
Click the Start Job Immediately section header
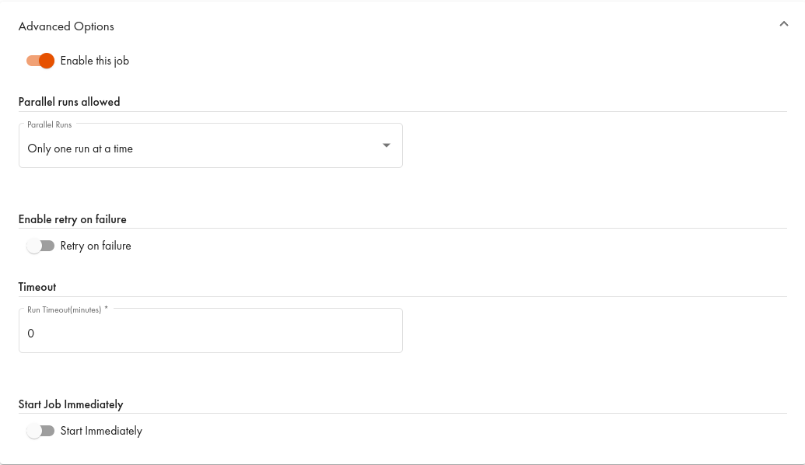(71, 404)
